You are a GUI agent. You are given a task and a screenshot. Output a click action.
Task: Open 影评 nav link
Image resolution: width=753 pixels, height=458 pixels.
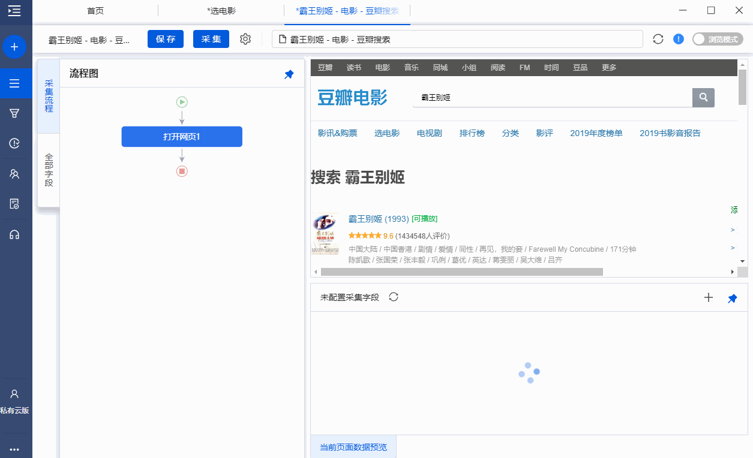545,133
